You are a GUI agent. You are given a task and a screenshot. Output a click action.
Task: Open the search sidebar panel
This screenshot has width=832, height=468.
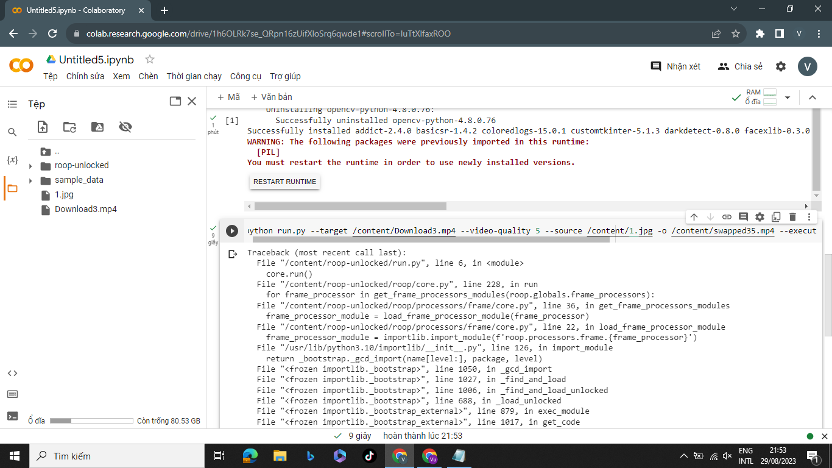coord(12,132)
